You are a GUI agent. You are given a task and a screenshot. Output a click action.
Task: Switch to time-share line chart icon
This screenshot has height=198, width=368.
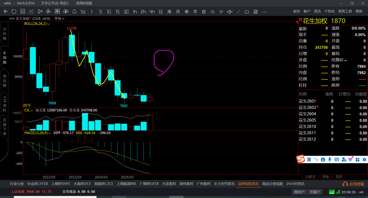click(31, 12)
